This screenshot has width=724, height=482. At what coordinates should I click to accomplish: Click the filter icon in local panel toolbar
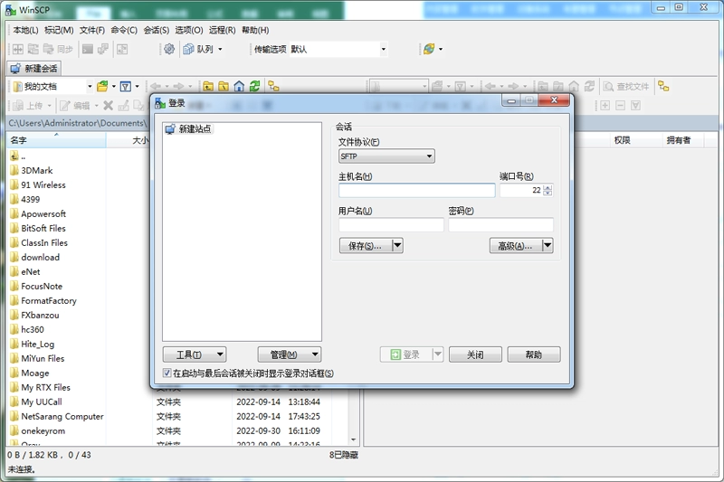tap(125, 86)
